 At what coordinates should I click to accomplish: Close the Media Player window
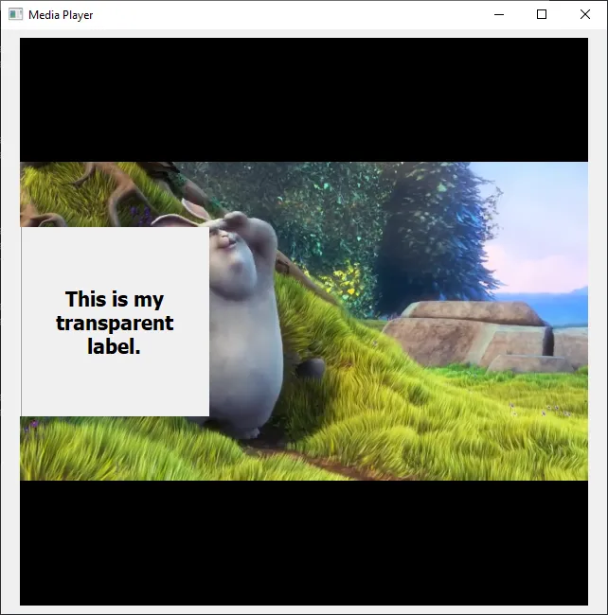[x=585, y=14]
